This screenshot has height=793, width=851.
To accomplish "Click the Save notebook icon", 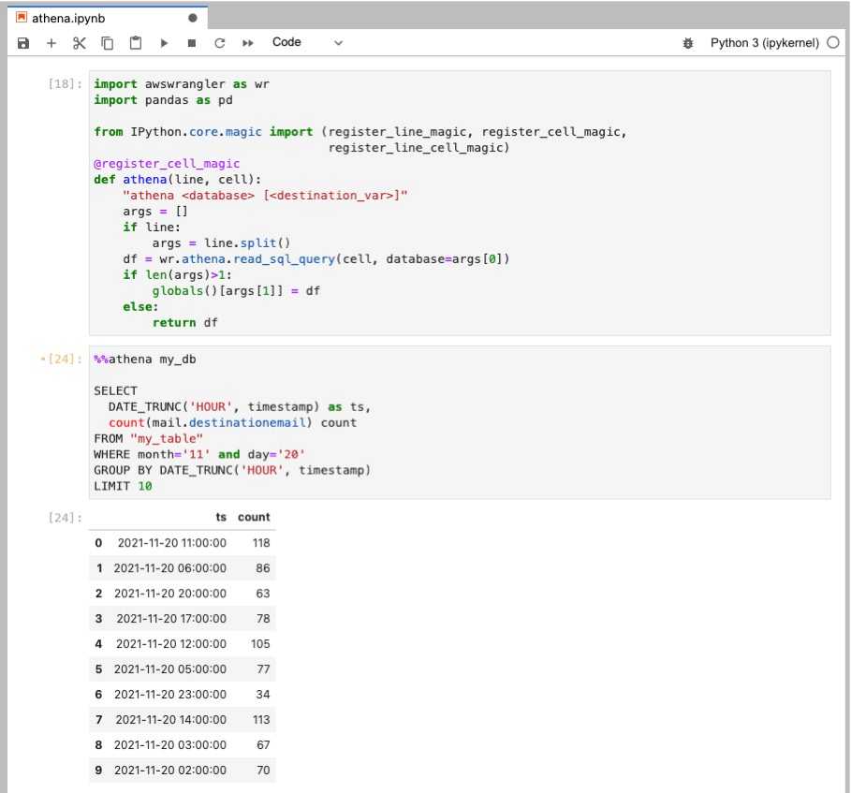I will (x=23, y=43).
